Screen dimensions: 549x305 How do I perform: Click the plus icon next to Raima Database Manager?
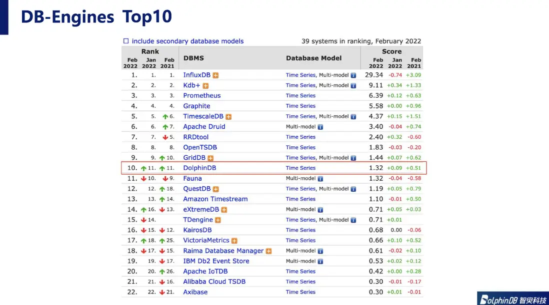pos(268,251)
